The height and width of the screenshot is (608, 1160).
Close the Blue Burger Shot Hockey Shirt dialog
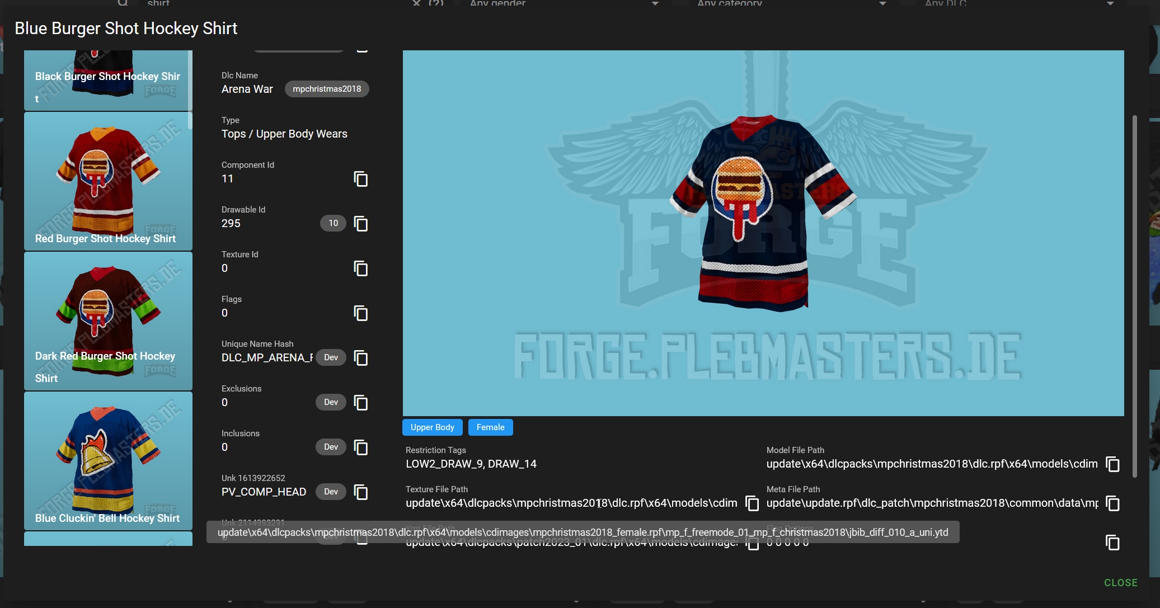click(x=1120, y=583)
